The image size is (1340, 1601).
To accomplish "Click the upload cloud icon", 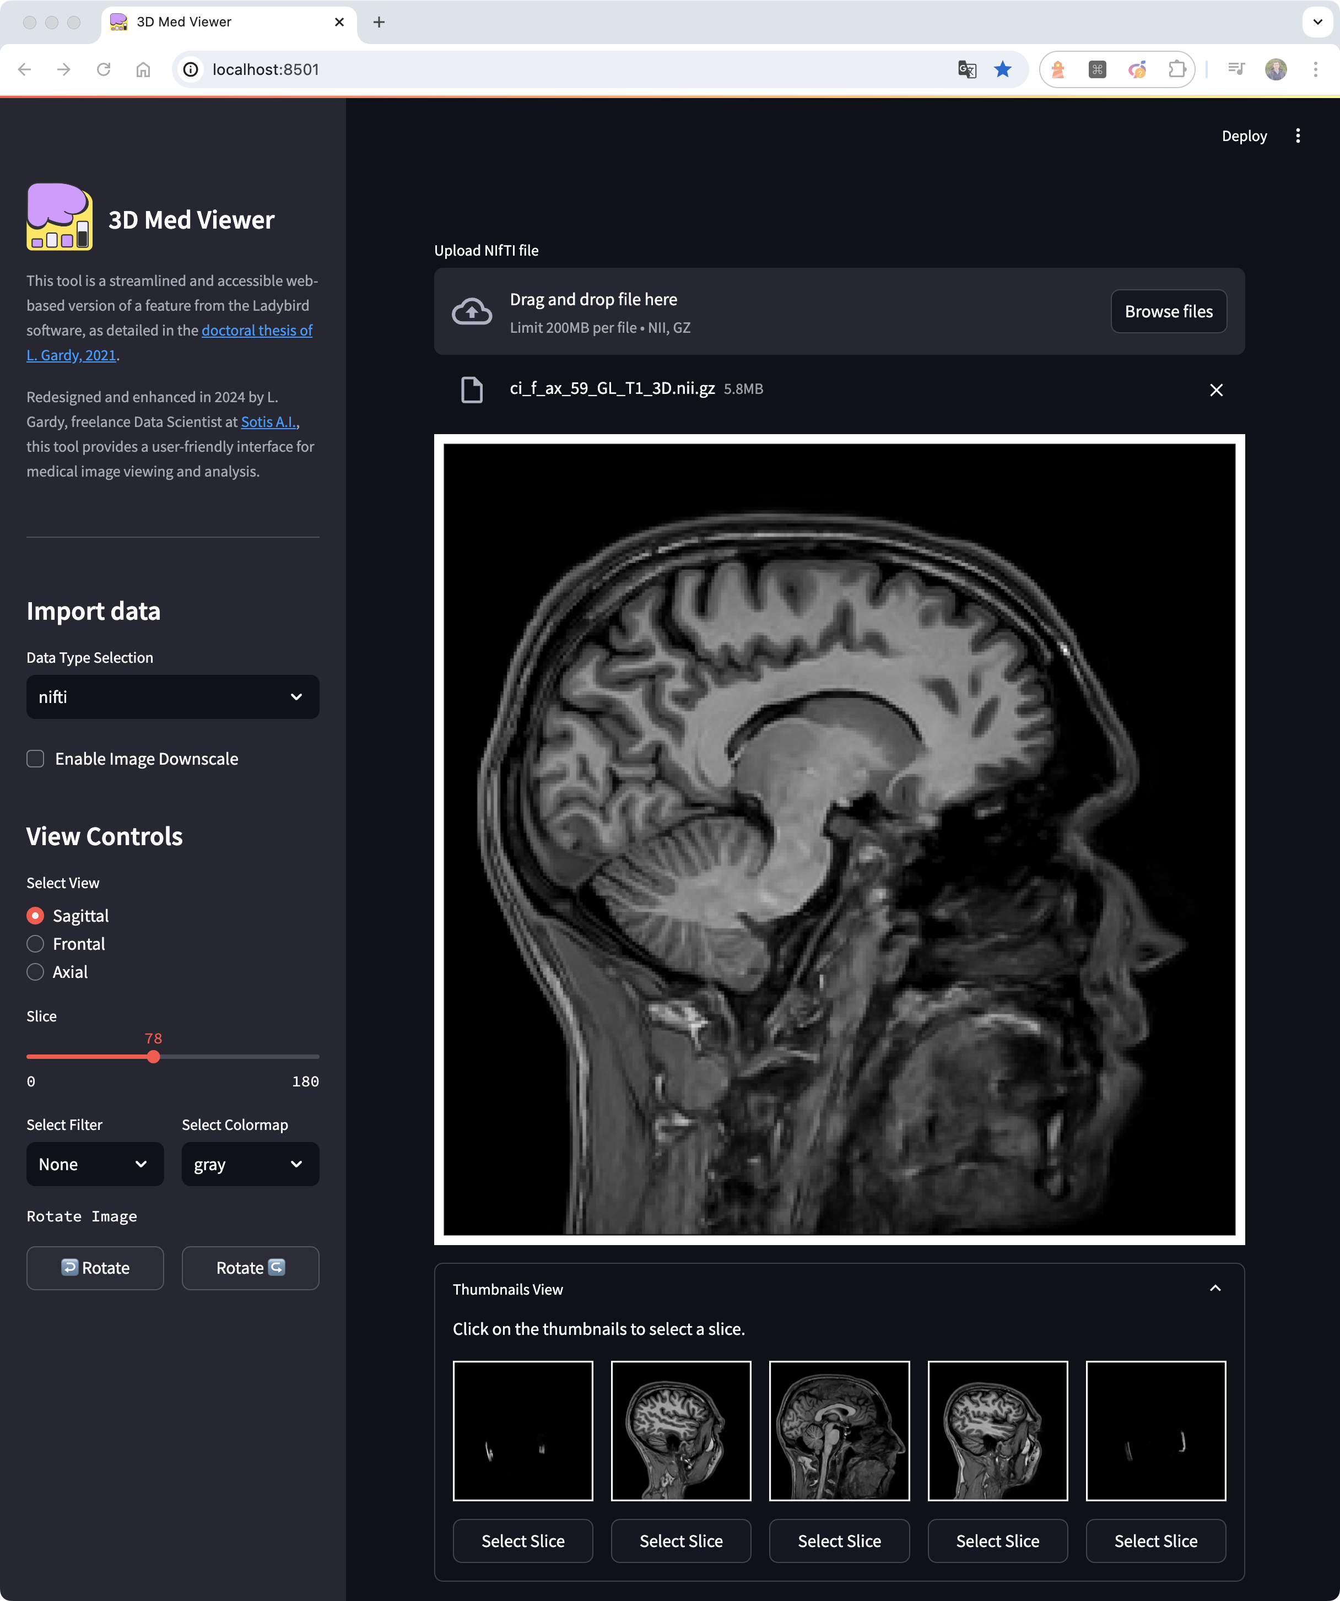I will pos(471,311).
